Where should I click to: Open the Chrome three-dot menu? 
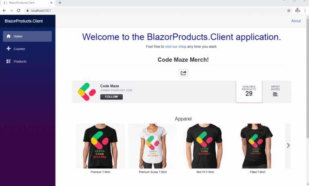click(x=305, y=10)
